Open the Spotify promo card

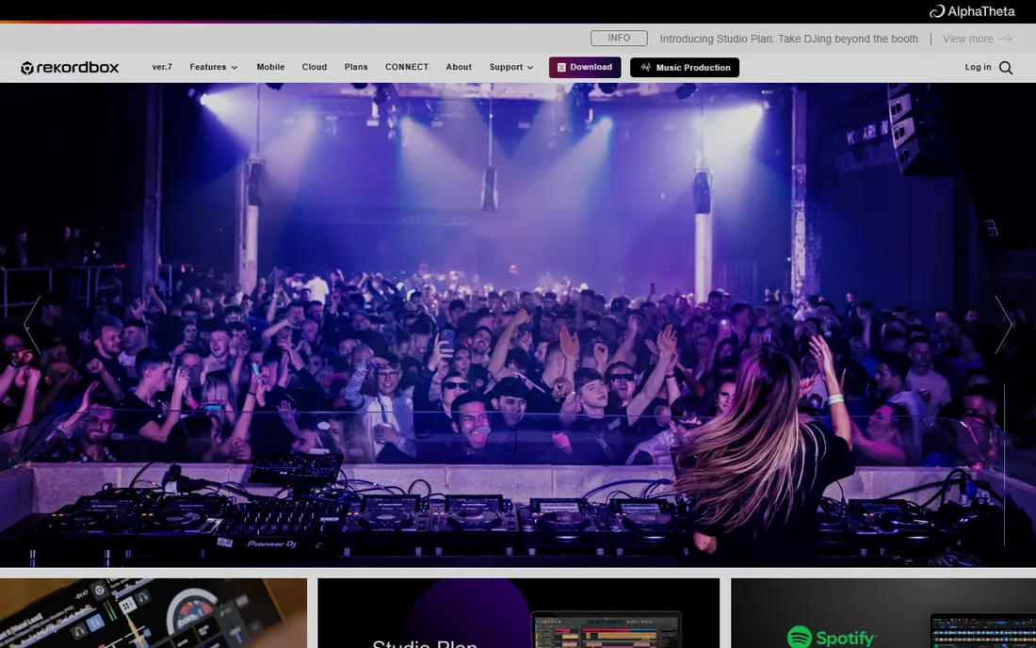(883, 613)
